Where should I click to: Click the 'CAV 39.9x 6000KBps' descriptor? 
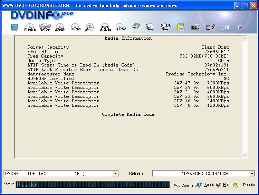(201, 88)
